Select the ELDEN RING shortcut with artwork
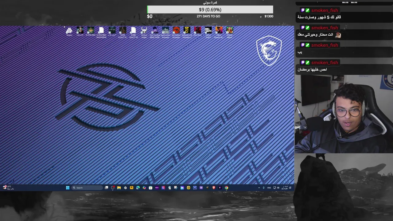 point(91,32)
